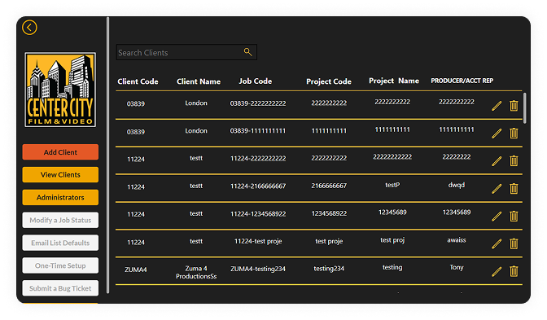The height and width of the screenshot is (320, 547).
Task: Select View Clients in the sidebar
Action: [x=60, y=174]
